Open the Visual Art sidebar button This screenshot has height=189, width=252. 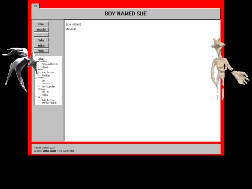tap(41, 29)
